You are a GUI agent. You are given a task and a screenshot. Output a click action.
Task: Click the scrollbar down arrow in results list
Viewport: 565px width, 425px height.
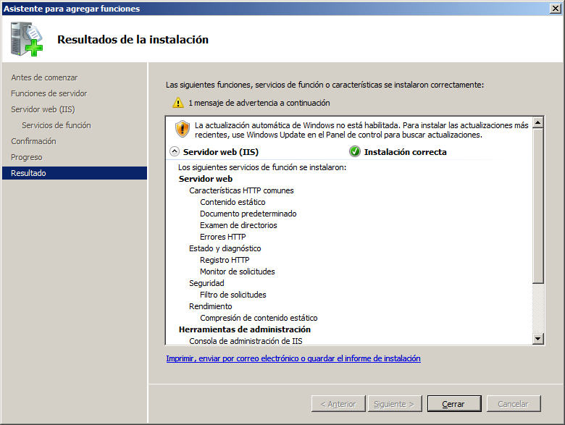[538, 339]
